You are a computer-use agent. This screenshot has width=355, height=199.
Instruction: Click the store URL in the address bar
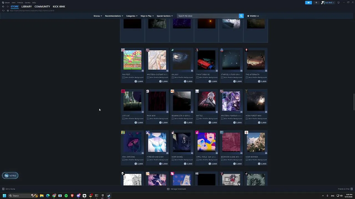click(32, 11)
